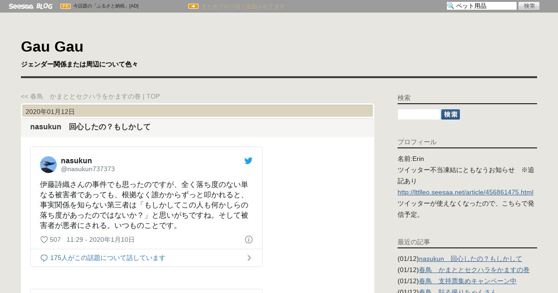This screenshot has width=558, height=293.
Task: Open recent article 春鳥 支持票集めキャンペーン中
Action: pyautogui.click(x=468, y=281)
